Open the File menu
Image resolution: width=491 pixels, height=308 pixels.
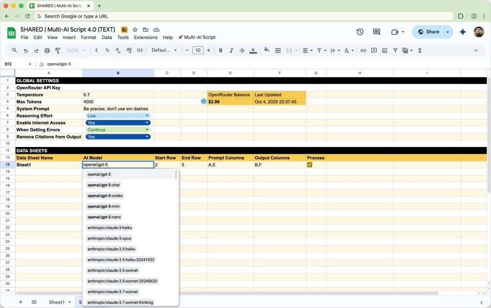pos(24,37)
